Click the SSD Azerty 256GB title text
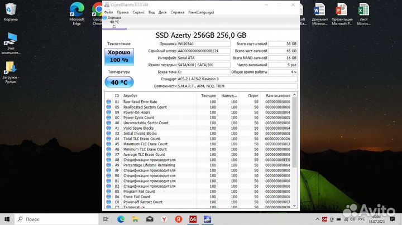 (x=201, y=35)
